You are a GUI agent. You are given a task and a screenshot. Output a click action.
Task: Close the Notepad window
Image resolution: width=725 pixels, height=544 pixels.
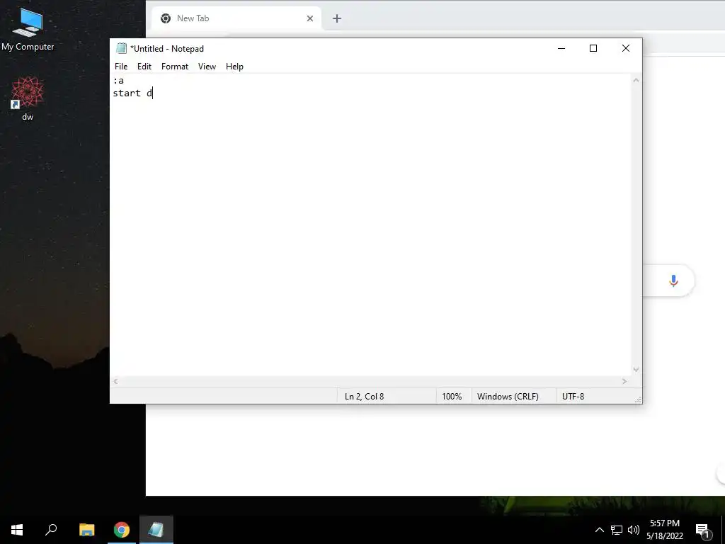pos(626,49)
